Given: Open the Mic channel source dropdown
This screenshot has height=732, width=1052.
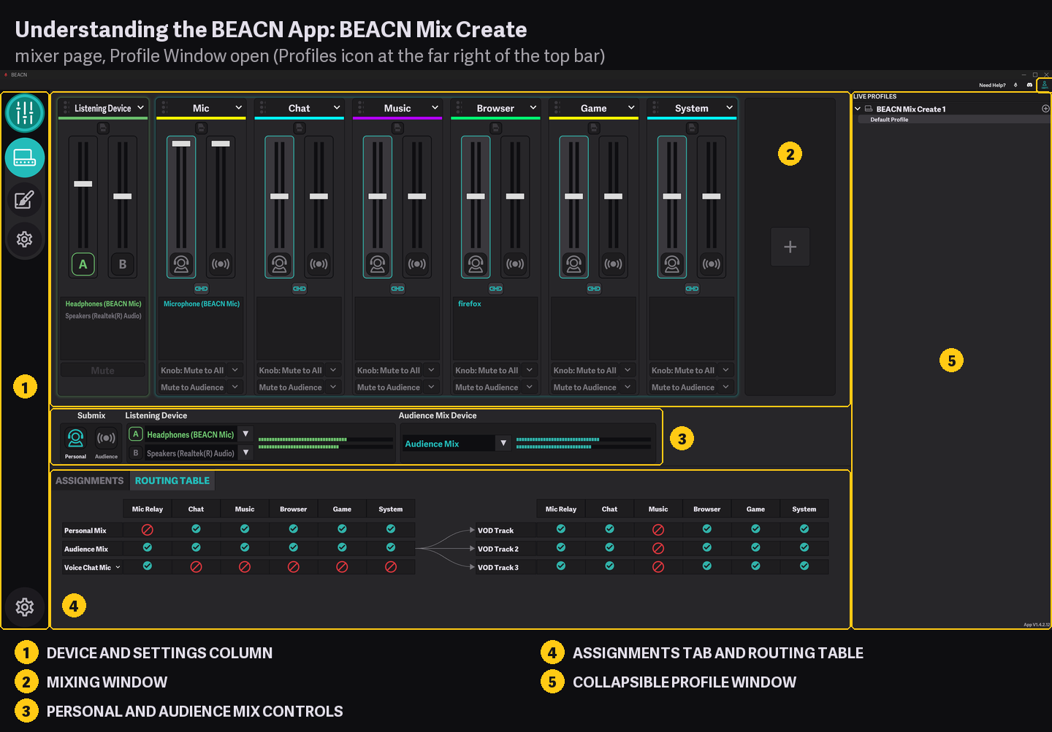Looking at the screenshot, I should 239,108.
